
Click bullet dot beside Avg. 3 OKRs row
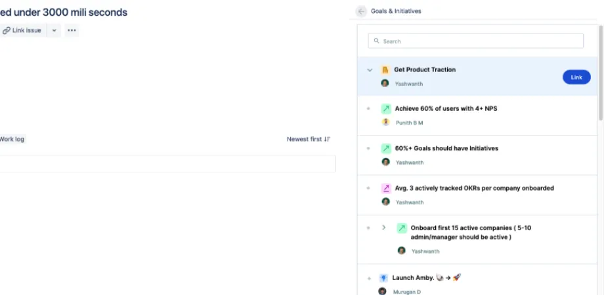368,188
